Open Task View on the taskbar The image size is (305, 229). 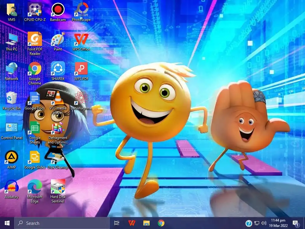117,223
